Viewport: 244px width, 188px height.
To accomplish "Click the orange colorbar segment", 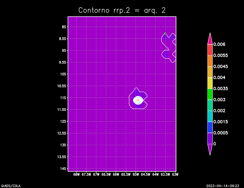I will [x=210, y=61].
